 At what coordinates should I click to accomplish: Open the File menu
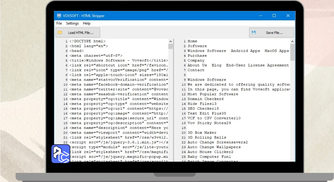click(x=59, y=23)
